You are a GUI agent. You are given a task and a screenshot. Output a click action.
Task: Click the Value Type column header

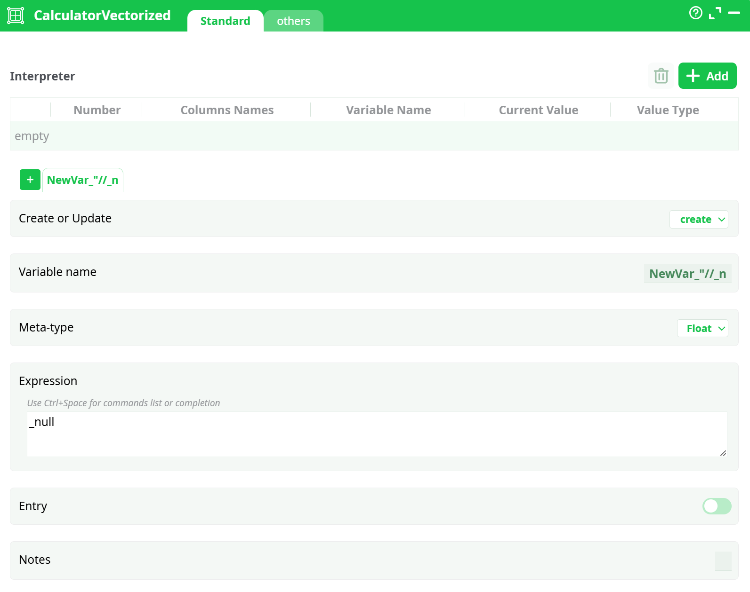pos(668,110)
